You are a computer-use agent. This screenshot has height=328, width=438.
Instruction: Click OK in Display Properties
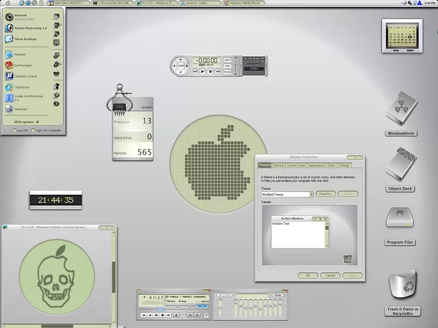click(x=308, y=275)
